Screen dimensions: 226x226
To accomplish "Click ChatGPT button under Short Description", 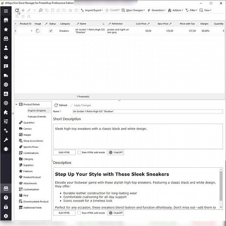I will tap(116, 153).
